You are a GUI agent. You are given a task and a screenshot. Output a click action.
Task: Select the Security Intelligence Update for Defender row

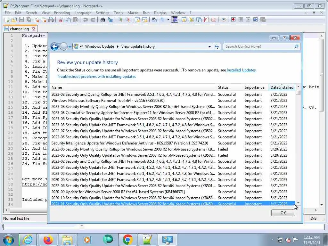click(x=173, y=143)
